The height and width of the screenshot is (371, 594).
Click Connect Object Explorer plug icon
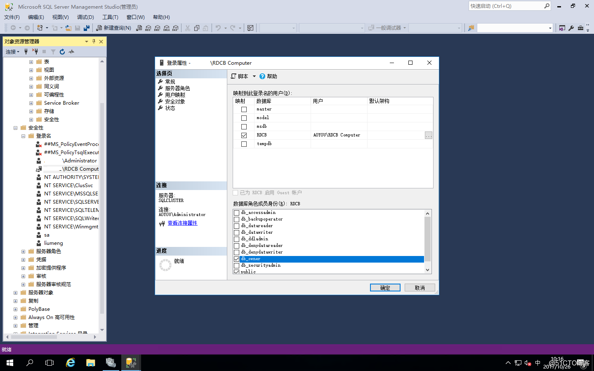pyautogui.click(x=26, y=52)
